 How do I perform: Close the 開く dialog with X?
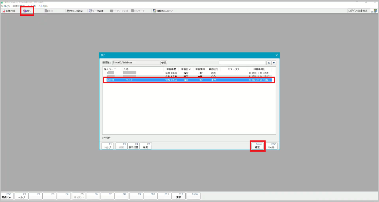tap(277, 55)
